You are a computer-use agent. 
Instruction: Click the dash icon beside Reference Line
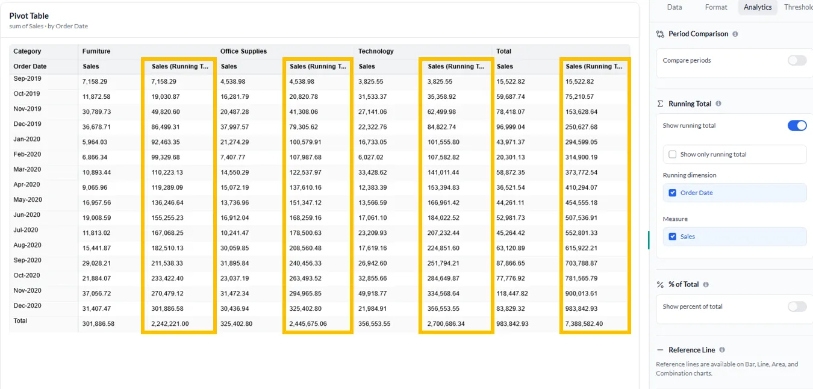click(660, 350)
